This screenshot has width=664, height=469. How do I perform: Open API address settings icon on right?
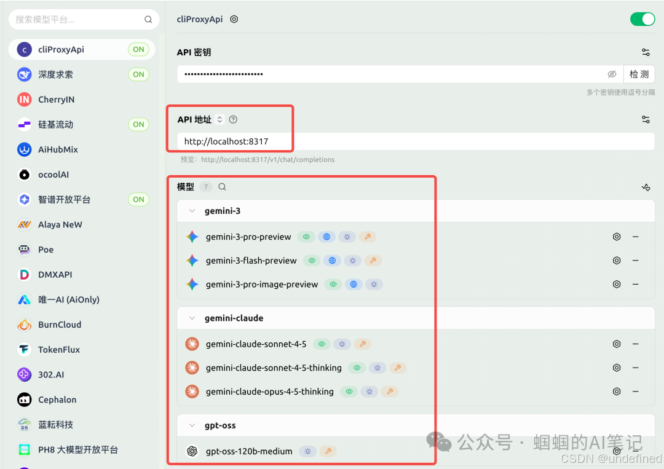click(x=646, y=119)
